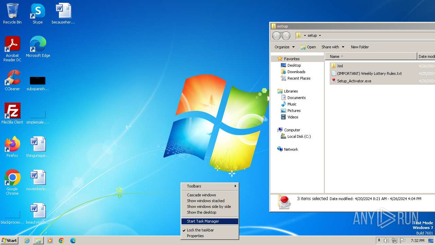
Task: Open the Share with dropdown
Action: coord(333,47)
